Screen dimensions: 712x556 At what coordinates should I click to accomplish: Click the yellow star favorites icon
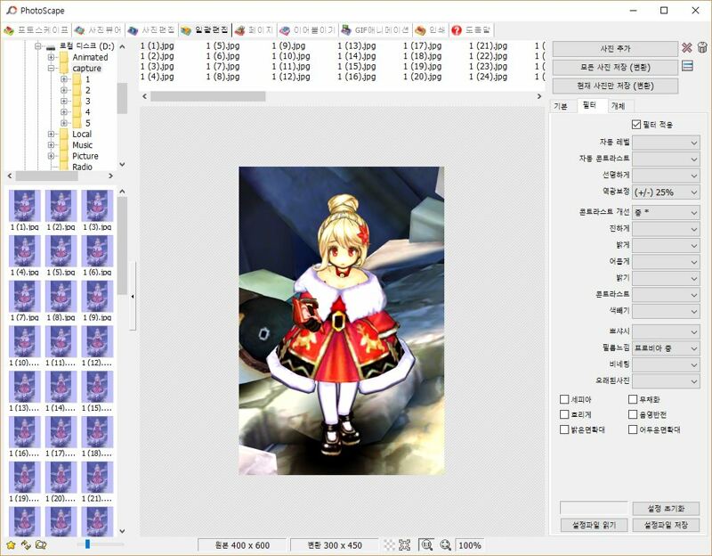click(x=11, y=544)
